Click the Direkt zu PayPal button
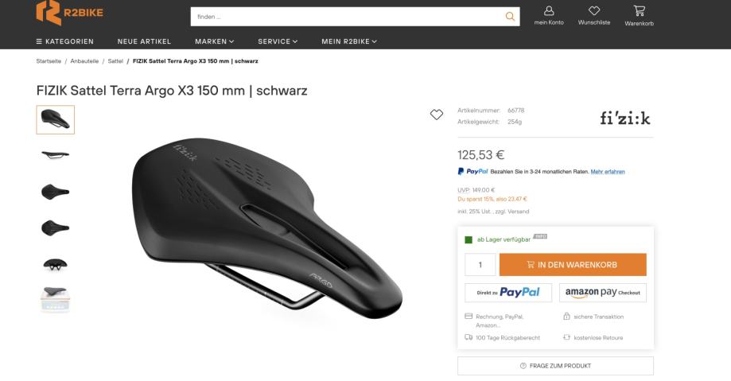Image resolution: width=731 pixels, height=381 pixels. (x=508, y=293)
